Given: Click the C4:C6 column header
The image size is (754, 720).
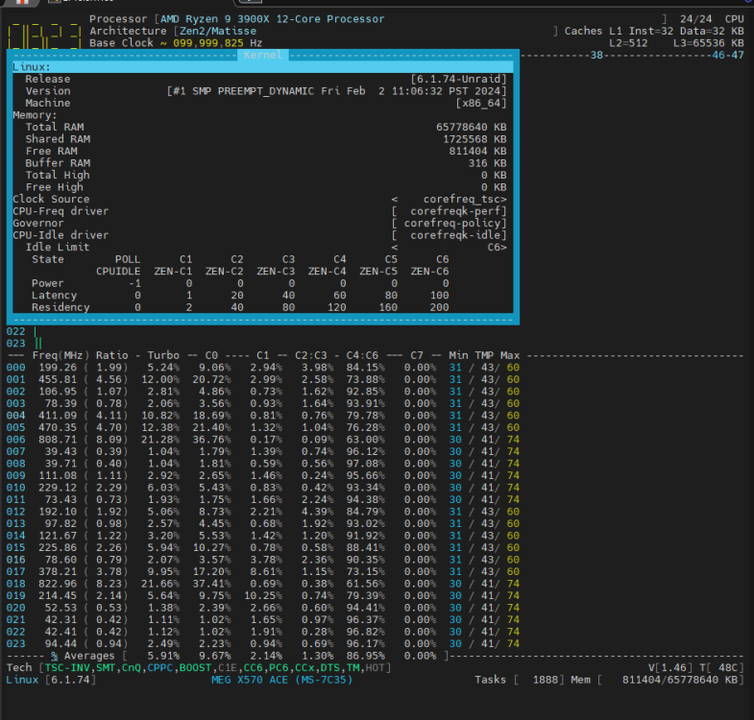Looking at the screenshot, I should click(x=362, y=355).
